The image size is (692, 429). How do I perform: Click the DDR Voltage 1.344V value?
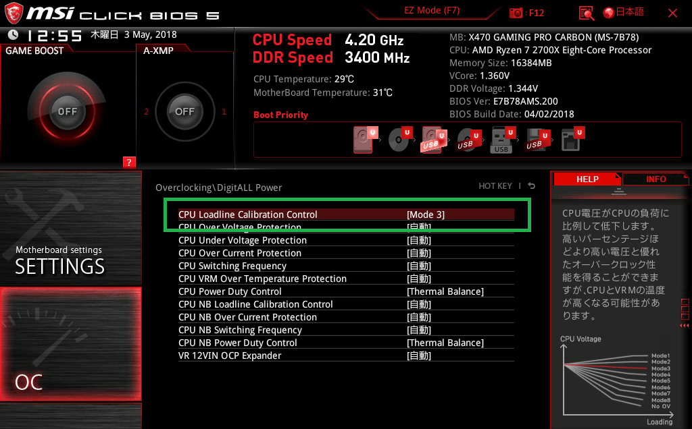tap(523, 88)
